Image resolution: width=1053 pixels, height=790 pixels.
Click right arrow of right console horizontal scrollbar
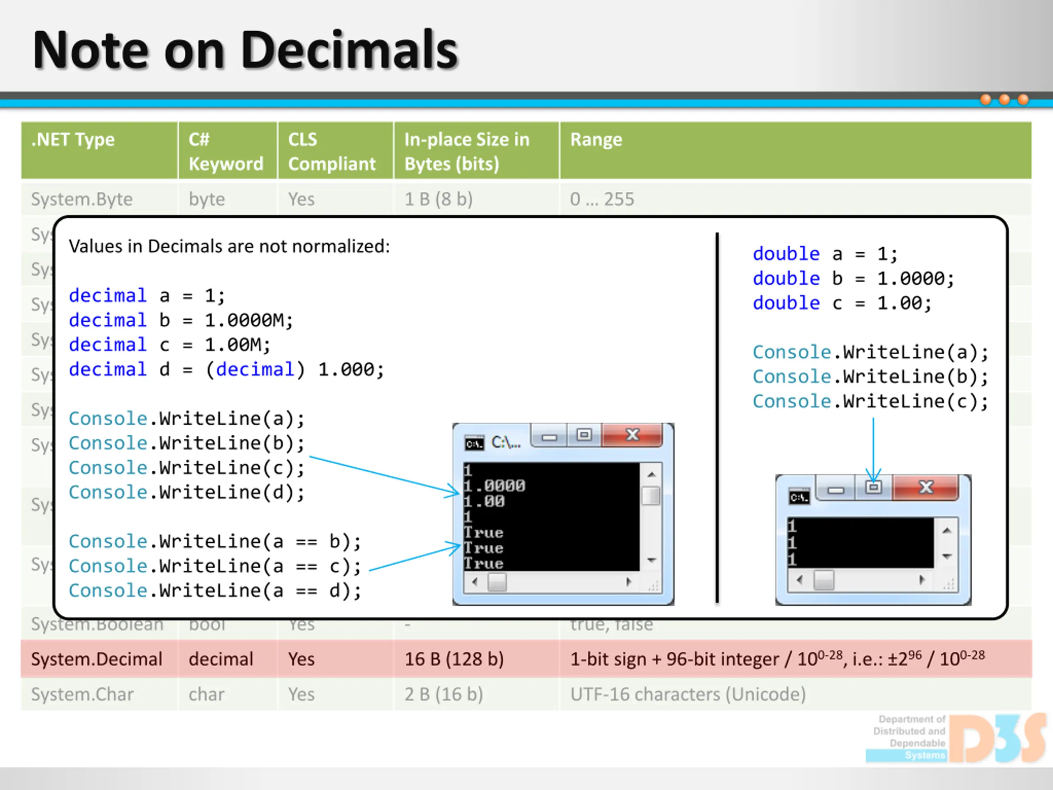(922, 580)
